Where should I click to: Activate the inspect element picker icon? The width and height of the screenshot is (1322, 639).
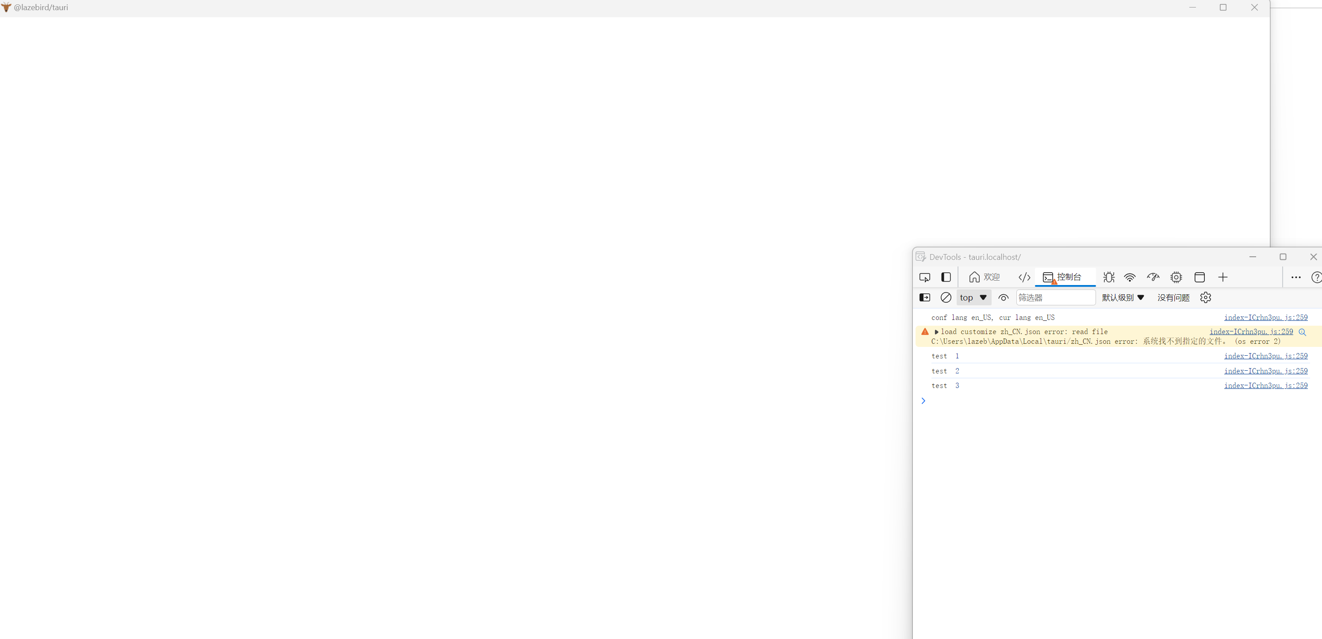[924, 278]
